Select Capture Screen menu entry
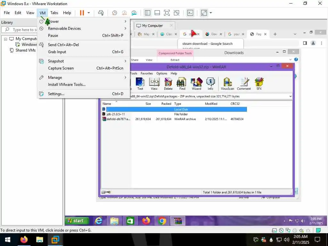Screen dimensions: 328x246 84,68
